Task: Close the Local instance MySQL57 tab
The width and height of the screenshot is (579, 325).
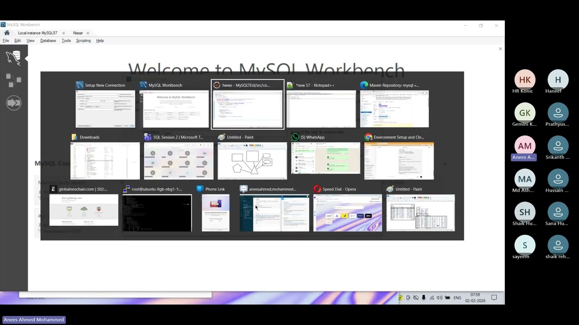Action: pyautogui.click(x=63, y=33)
